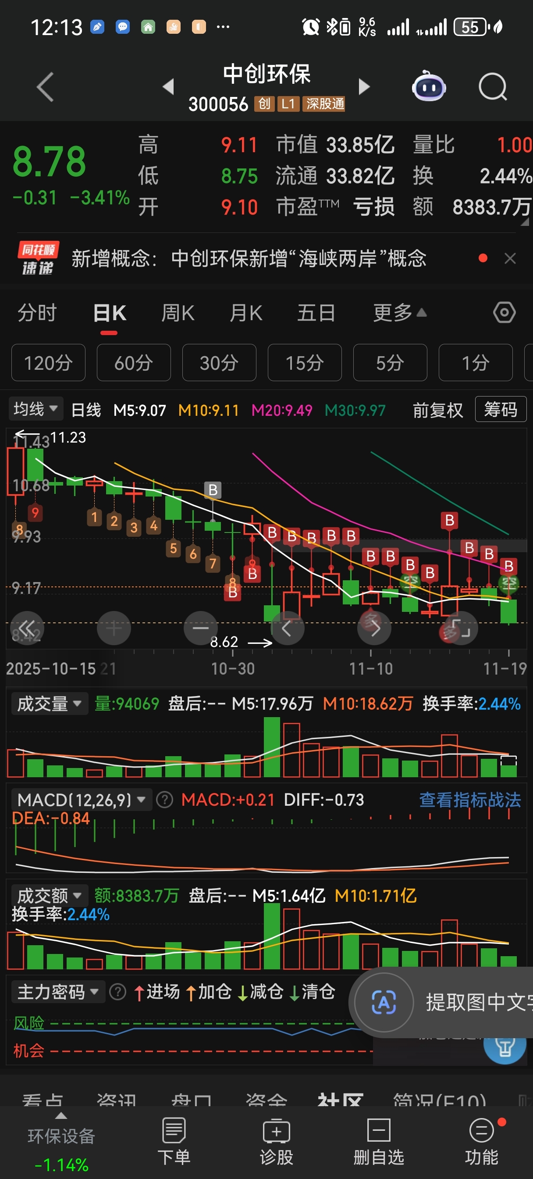Tap the M30:9.97 moving average value
The image size is (533, 1179).
[355, 410]
